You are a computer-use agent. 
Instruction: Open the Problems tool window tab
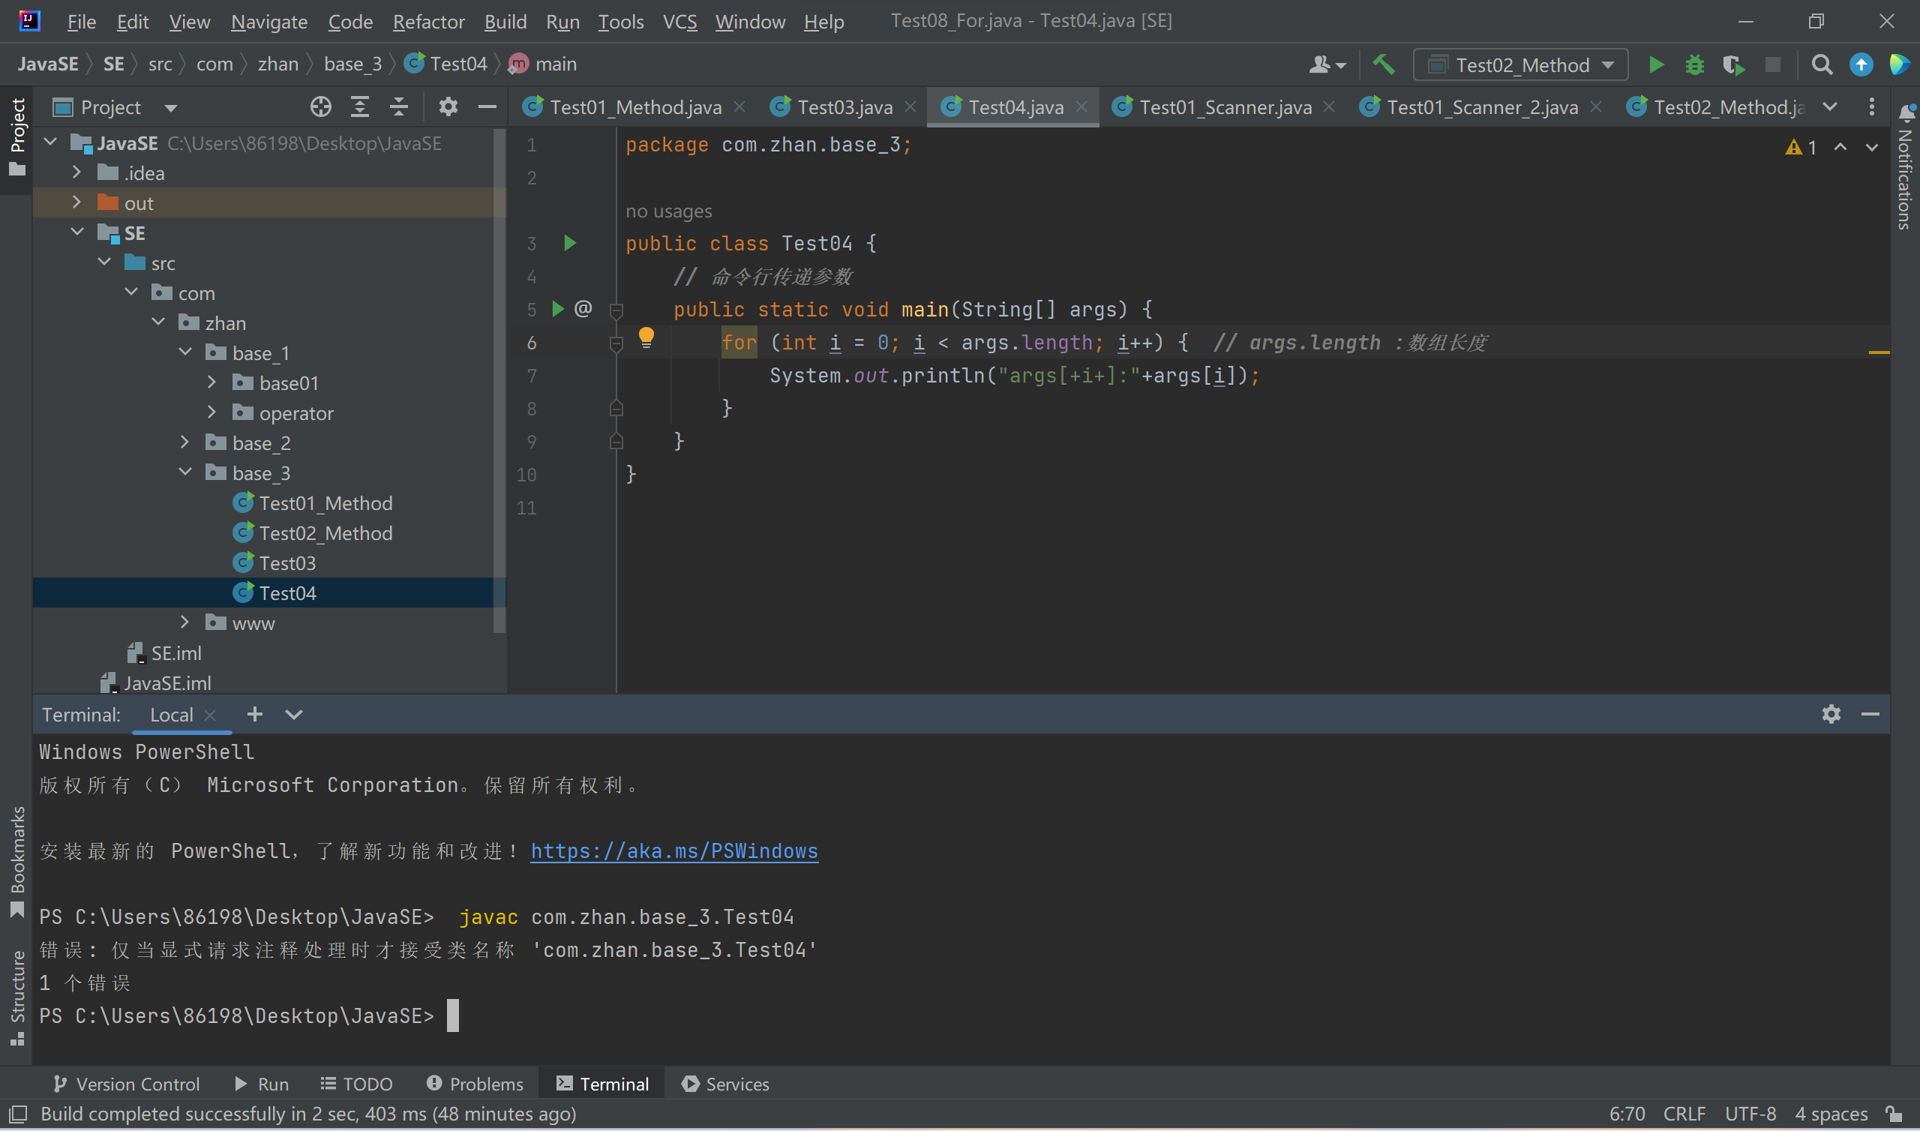pos(475,1083)
